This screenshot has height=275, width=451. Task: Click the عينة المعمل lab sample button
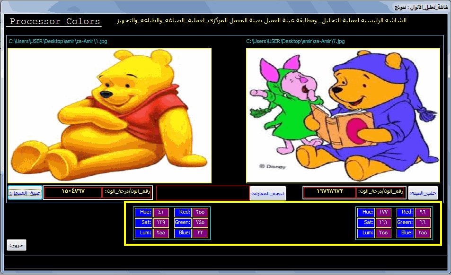[x=25, y=193]
